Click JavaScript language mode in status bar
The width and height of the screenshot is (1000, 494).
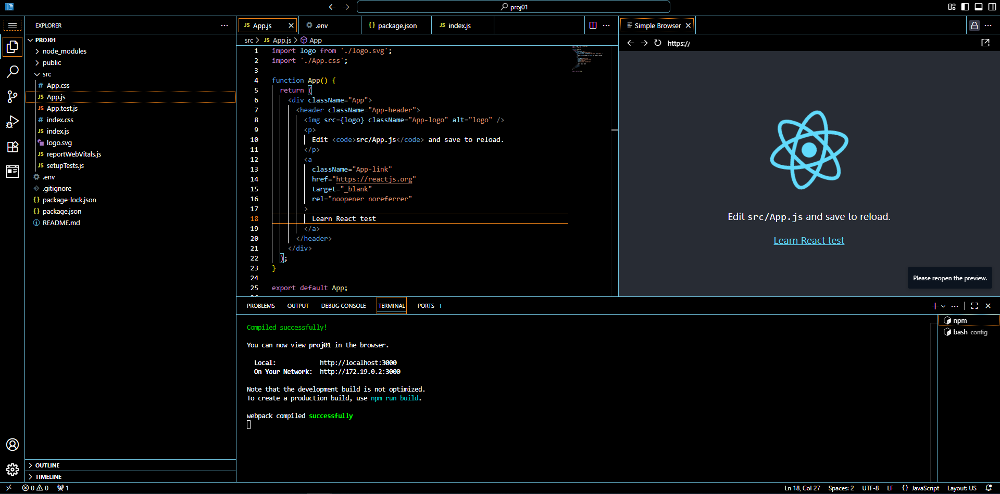(925, 488)
